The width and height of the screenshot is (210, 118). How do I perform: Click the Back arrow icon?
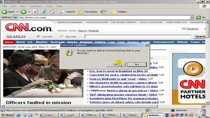tap(4, 12)
